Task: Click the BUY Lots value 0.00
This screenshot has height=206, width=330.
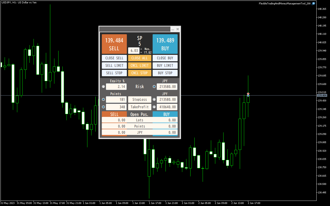Action: (x=172, y=120)
